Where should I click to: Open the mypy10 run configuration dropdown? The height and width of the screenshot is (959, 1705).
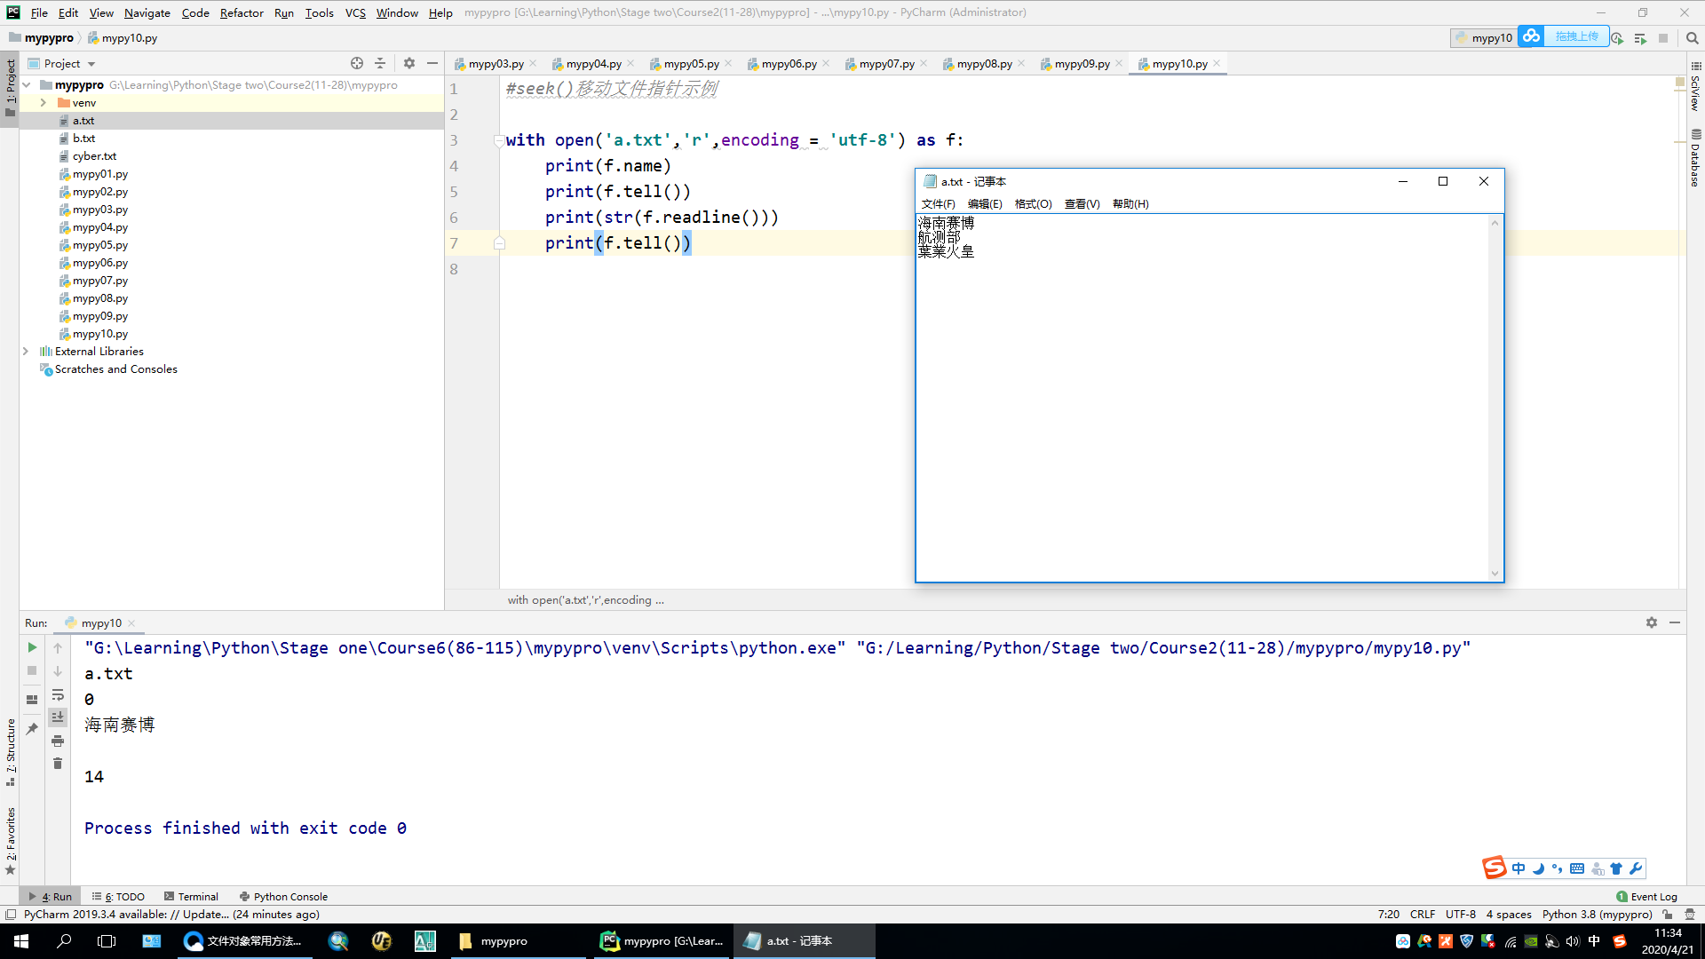pyautogui.click(x=1484, y=38)
